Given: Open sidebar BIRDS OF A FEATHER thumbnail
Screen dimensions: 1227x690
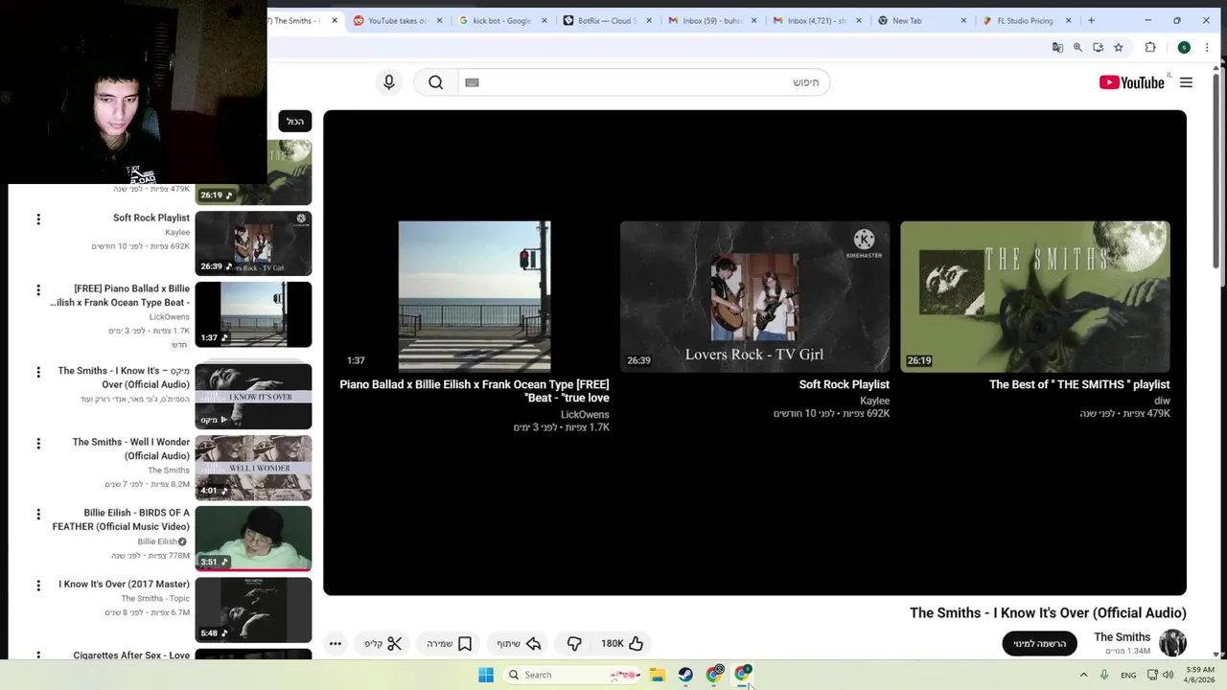Looking at the screenshot, I should (253, 539).
